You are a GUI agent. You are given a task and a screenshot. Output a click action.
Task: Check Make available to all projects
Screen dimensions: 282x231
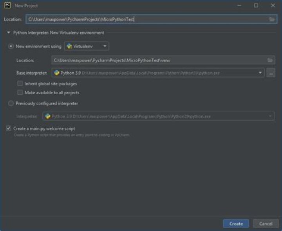pos(20,93)
